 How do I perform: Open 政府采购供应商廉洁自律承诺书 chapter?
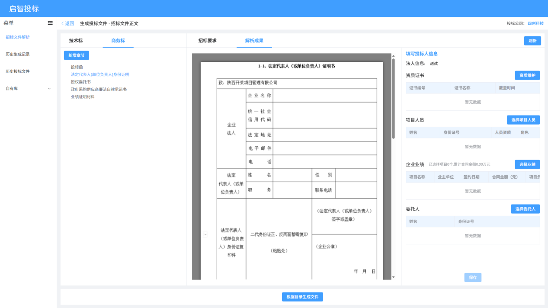click(x=99, y=89)
